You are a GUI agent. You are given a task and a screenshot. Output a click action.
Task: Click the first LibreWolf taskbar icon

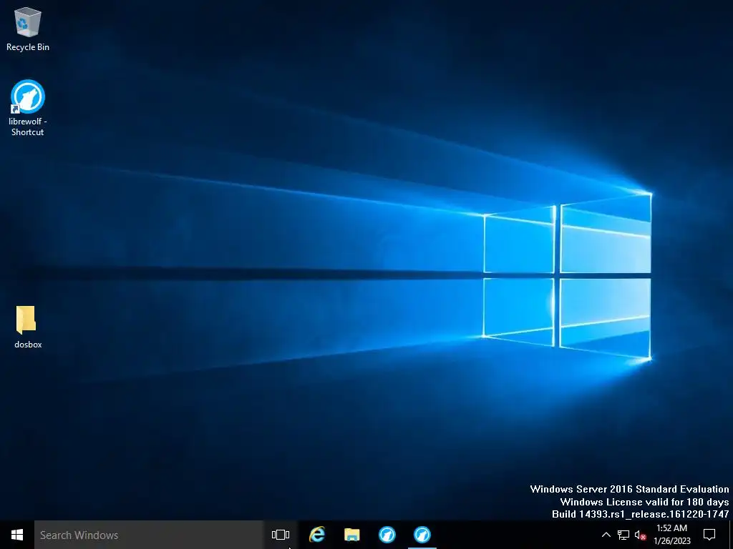pos(387,535)
